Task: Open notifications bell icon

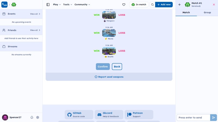Action: click(32, 117)
